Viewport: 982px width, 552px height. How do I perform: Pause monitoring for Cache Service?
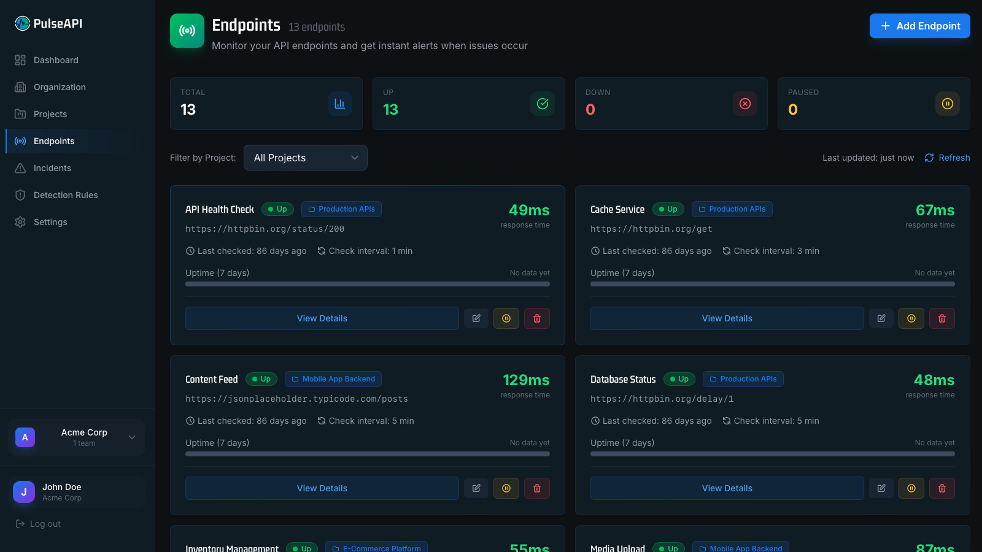[x=911, y=318]
